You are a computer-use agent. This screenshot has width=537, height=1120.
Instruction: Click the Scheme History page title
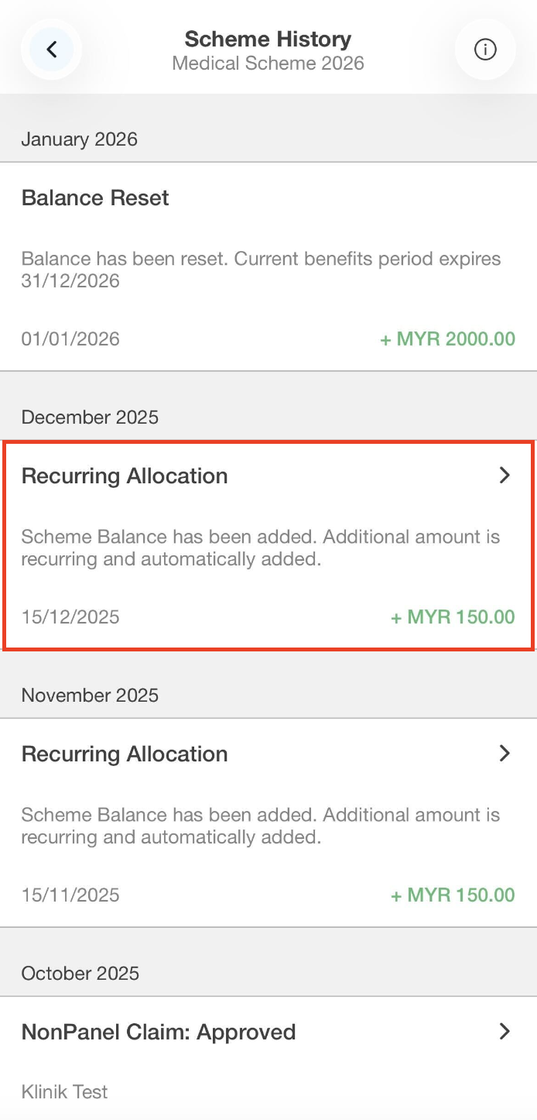click(268, 39)
